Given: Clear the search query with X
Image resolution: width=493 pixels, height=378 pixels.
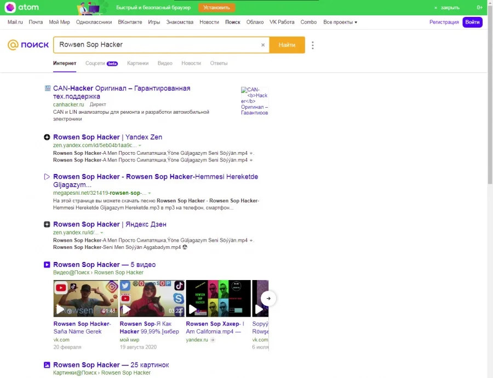Looking at the screenshot, I should point(263,45).
